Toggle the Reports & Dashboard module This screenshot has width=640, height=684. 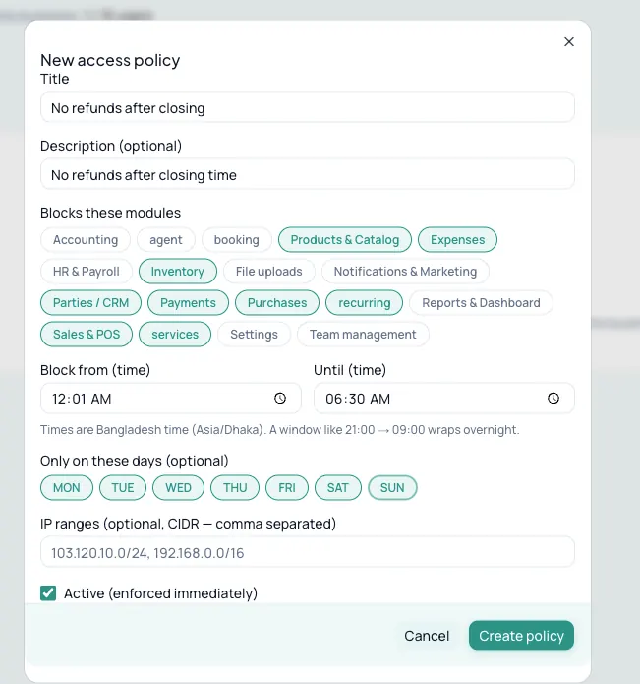(481, 303)
